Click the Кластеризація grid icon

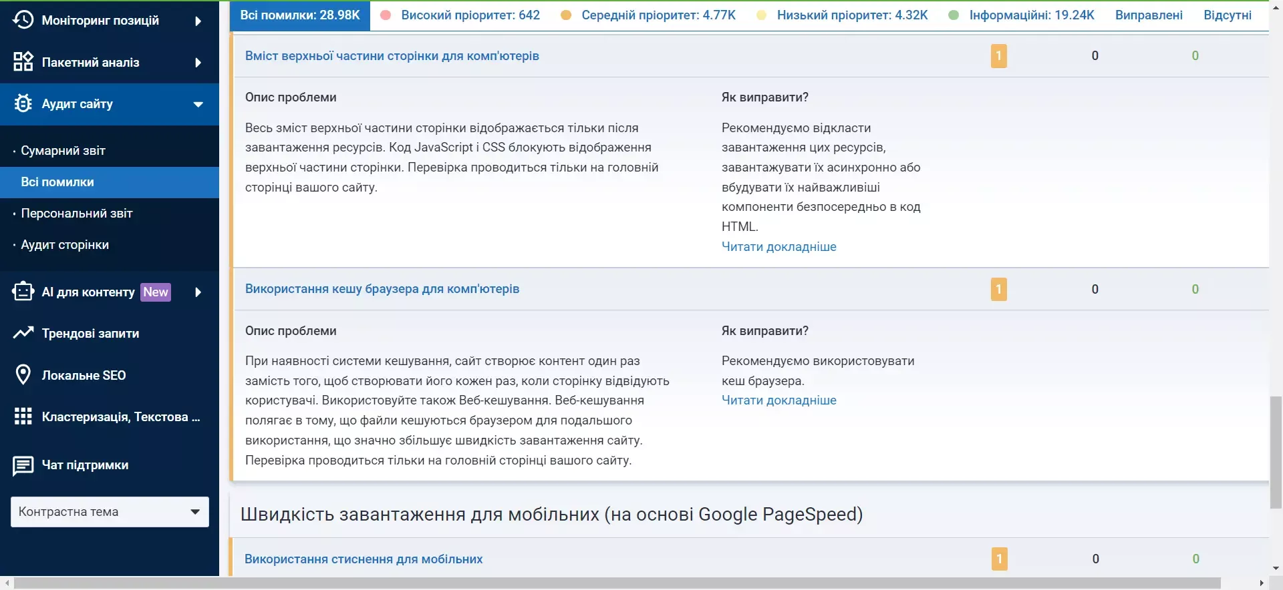(23, 416)
